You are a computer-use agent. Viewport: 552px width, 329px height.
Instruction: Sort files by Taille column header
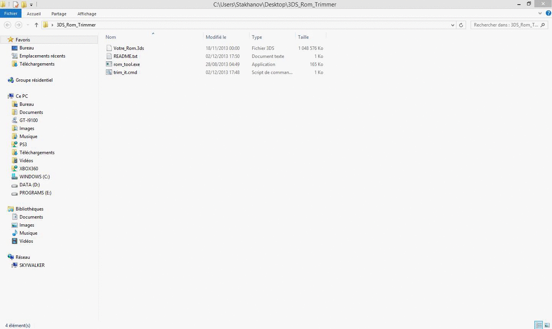pos(303,37)
